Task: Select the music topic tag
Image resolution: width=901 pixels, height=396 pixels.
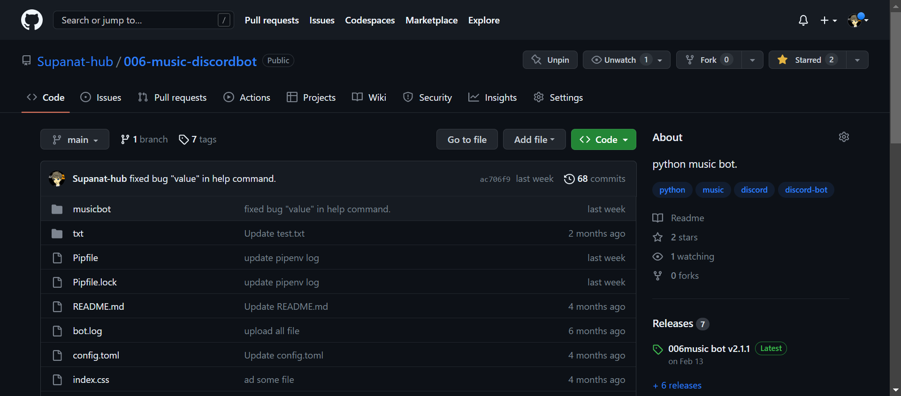Action: pos(713,190)
